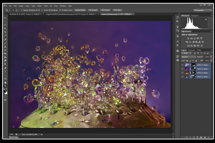
Task: Hide the third layer's visibility eye
Action: (x=182, y=73)
